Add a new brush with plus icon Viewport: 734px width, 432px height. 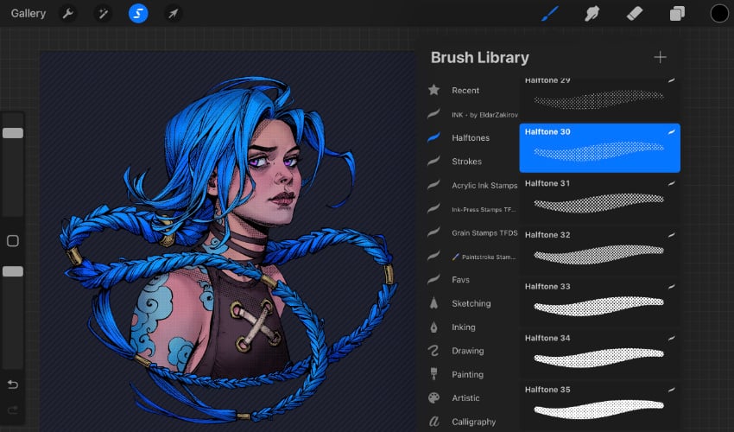coord(660,57)
